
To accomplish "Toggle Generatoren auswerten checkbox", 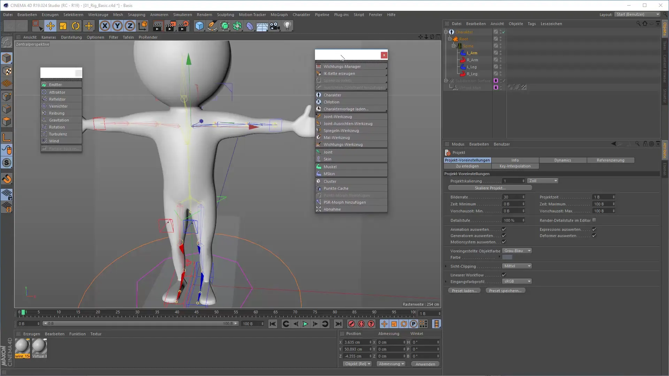I will point(504,235).
